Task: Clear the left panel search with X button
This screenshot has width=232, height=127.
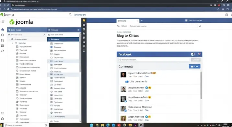Action: tap(44, 34)
